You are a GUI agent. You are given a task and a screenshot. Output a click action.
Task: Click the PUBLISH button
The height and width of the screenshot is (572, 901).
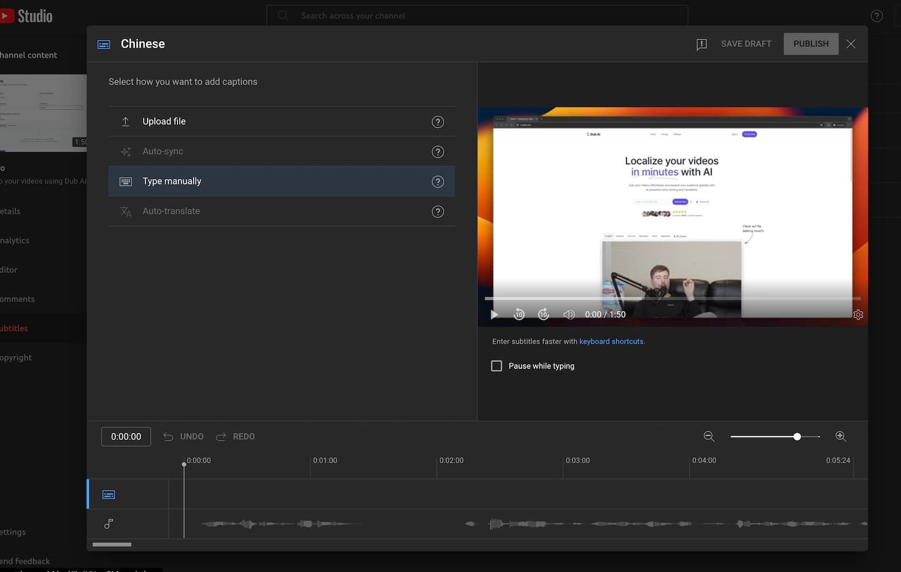[x=811, y=43]
